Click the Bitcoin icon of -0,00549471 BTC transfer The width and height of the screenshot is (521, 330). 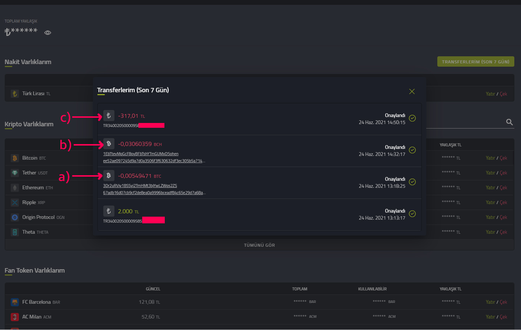coord(108,176)
